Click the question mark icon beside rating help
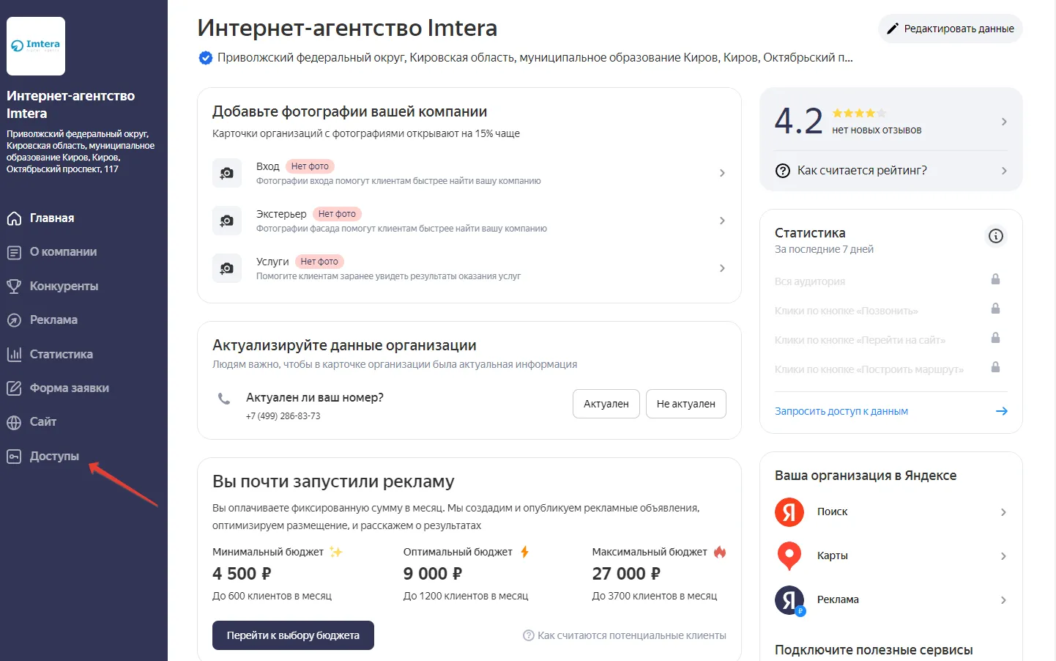Viewport: 1056px width, 661px height. tap(783, 171)
